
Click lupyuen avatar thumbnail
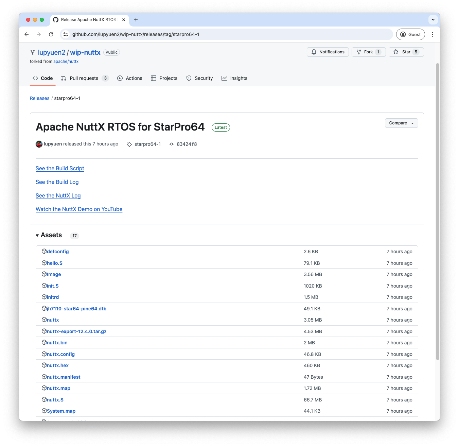(39, 144)
